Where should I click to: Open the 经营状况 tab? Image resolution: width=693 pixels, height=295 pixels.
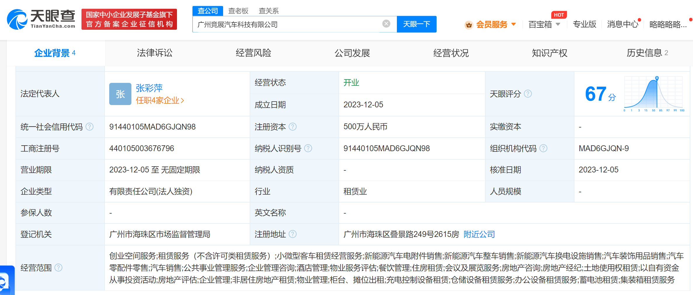click(x=451, y=53)
